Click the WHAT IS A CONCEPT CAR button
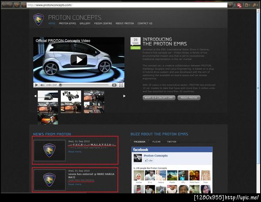The width and height of the screenshot is (261, 202). [x=159, y=98]
